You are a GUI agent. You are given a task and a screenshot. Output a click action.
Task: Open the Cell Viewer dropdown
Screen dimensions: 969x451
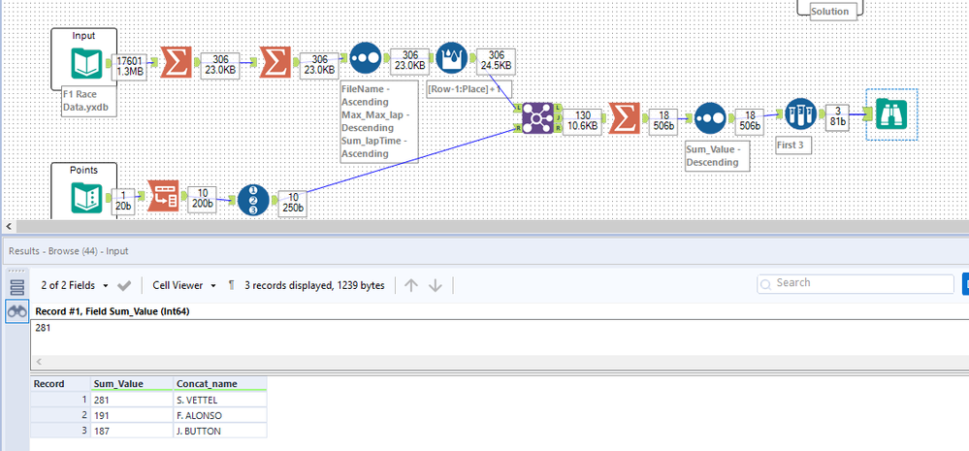coord(184,285)
